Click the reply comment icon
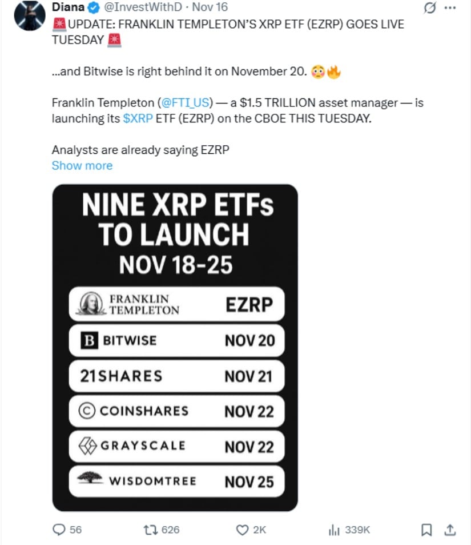471x545 pixels. point(58,530)
